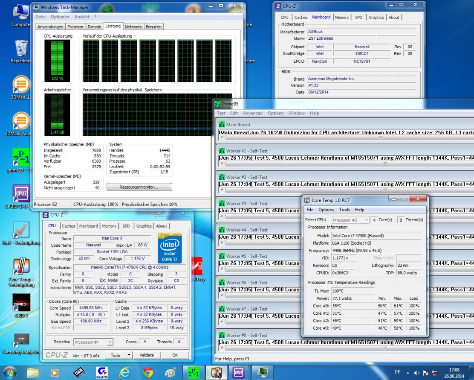Click the Worker #1 horizontal scrollbar in Prime95
The height and width of the screenshot is (380, 474).
(346, 164)
